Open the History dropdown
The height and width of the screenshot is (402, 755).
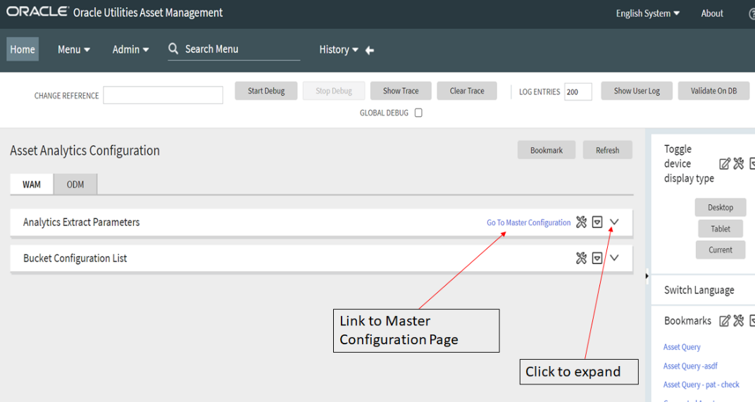click(x=339, y=49)
